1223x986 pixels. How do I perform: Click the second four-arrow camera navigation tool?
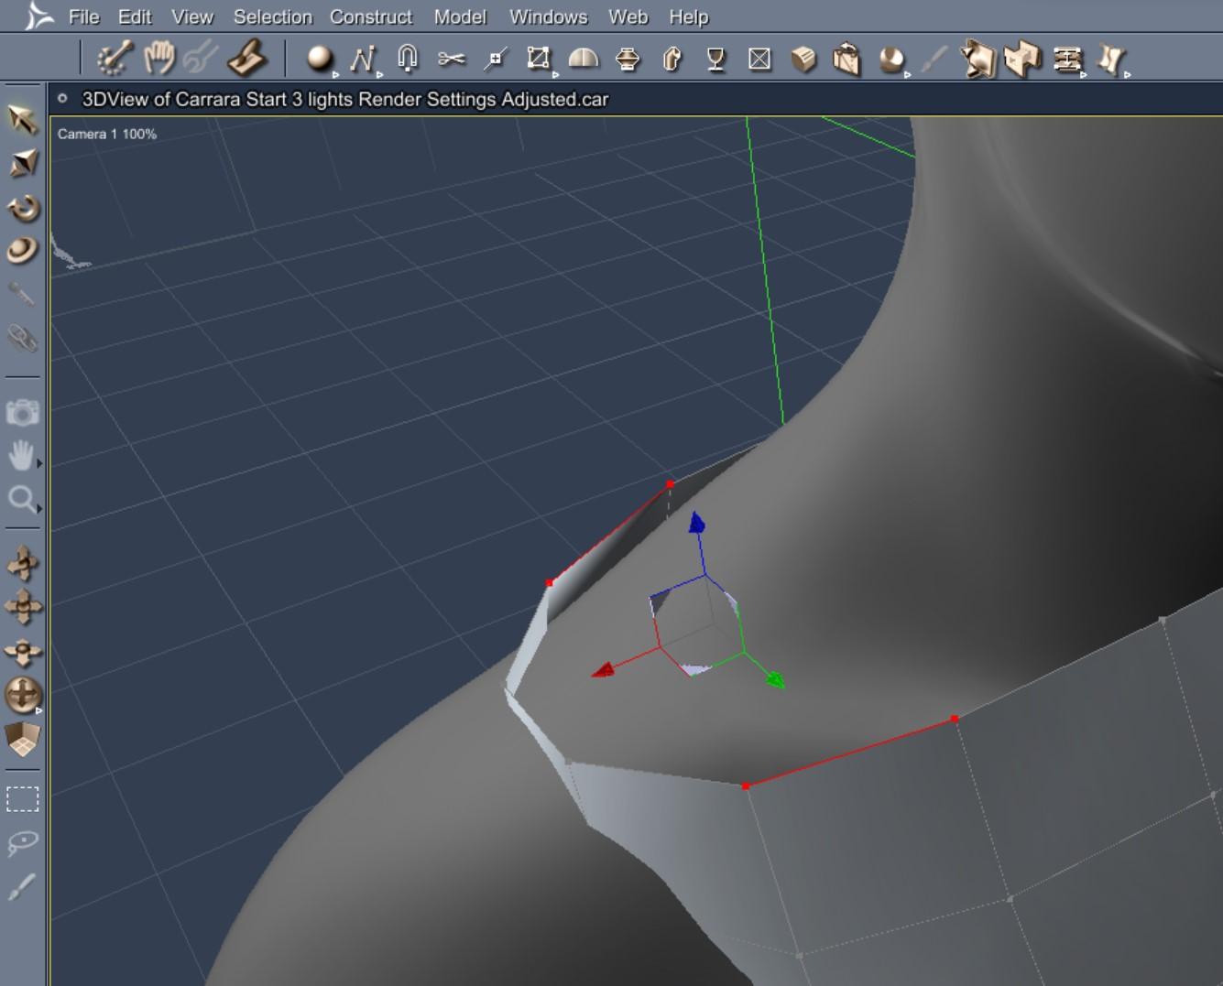(x=23, y=607)
